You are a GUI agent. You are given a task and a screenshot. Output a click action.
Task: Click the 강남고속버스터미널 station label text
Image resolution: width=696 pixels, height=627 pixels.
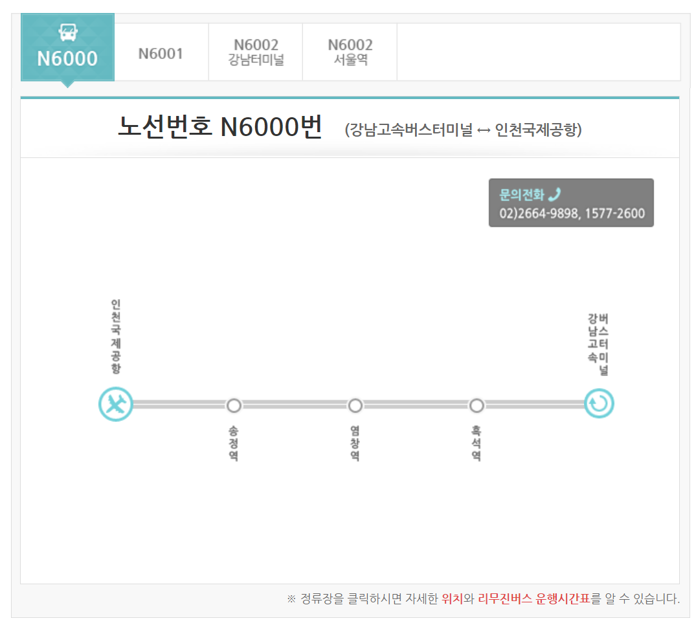[x=599, y=341]
